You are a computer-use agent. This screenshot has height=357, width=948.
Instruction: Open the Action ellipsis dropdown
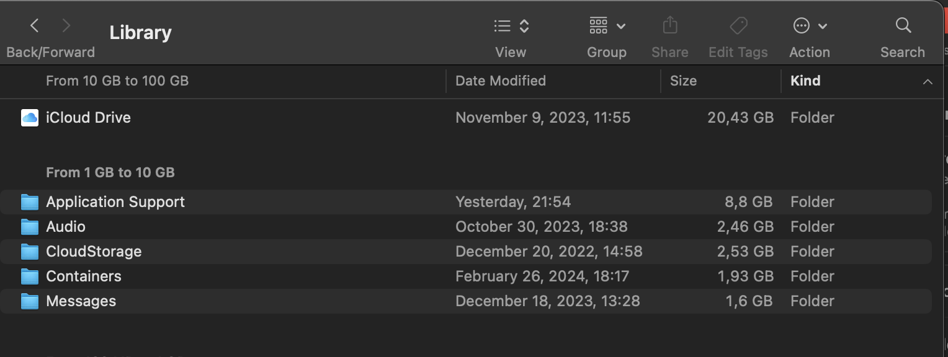tap(809, 26)
